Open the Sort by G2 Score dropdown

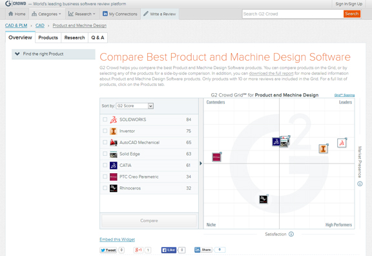(135, 106)
